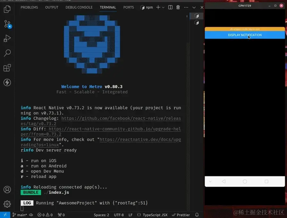
Task: Open Source Control view with 4 badge
Action: tap(7, 24)
